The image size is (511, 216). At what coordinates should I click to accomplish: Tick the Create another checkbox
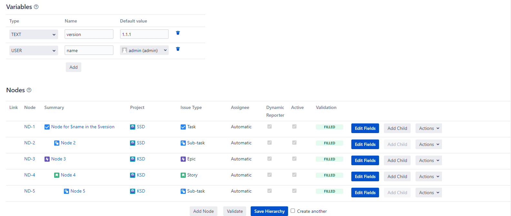[293, 211]
